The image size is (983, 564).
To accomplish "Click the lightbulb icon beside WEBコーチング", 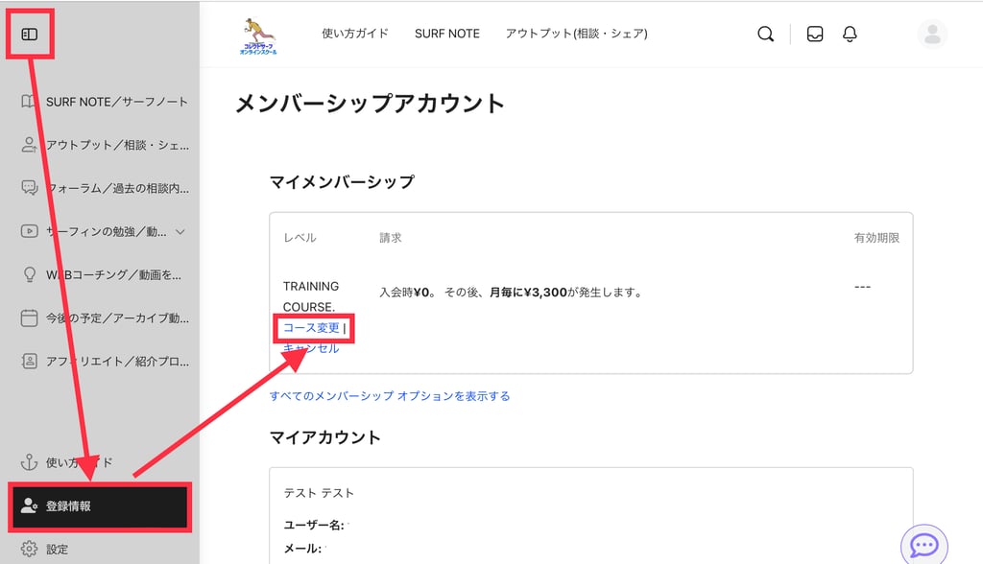I will (30, 274).
